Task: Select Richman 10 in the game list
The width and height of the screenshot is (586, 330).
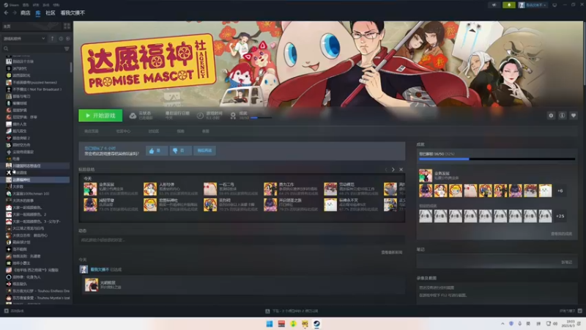Action: point(31,194)
